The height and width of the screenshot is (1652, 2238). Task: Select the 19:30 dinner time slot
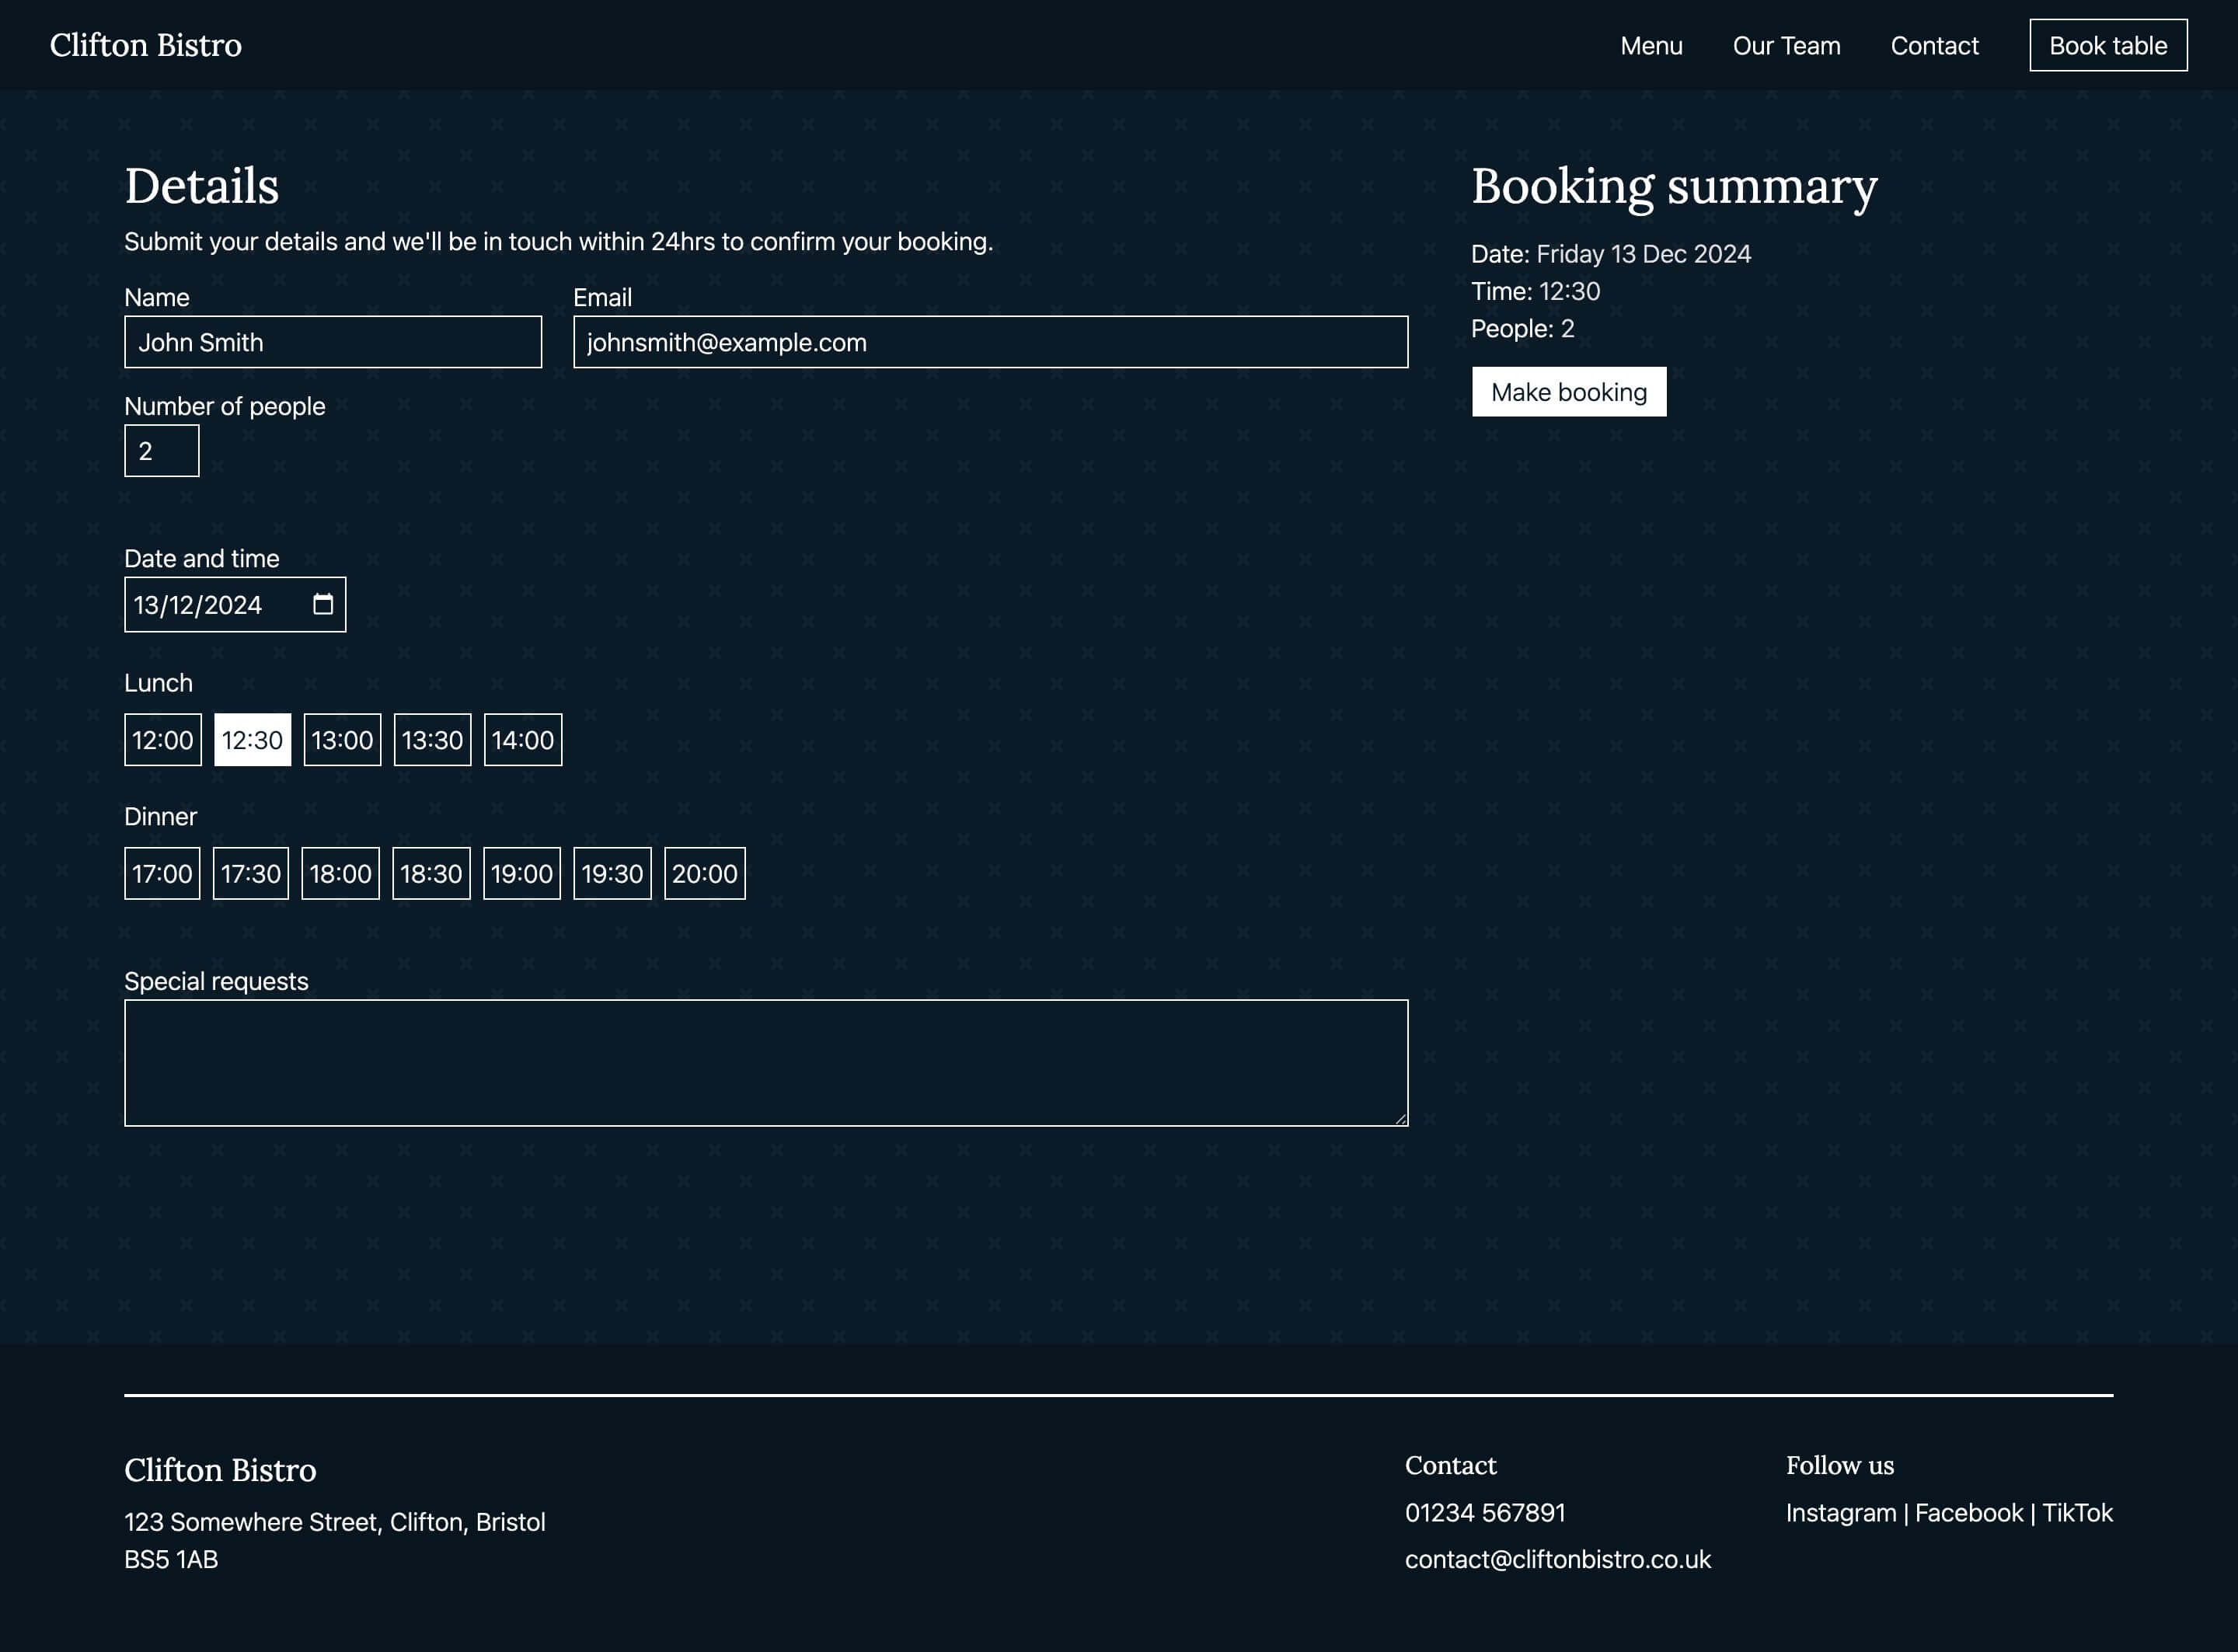[612, 873]
